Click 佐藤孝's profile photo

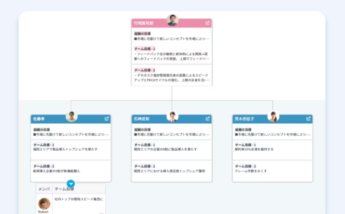(71, 116)
